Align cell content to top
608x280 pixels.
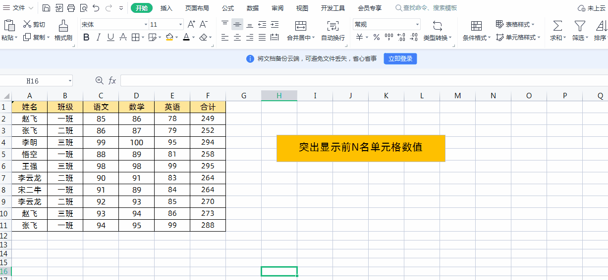[x=225, y=24]
